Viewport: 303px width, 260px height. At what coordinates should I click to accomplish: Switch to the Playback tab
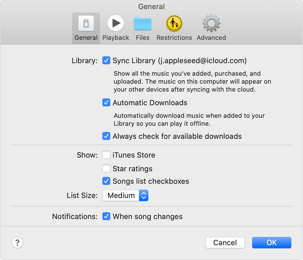point(116,24)
